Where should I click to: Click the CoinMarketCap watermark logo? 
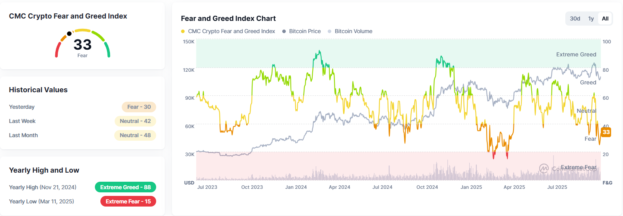click(544, 168)
